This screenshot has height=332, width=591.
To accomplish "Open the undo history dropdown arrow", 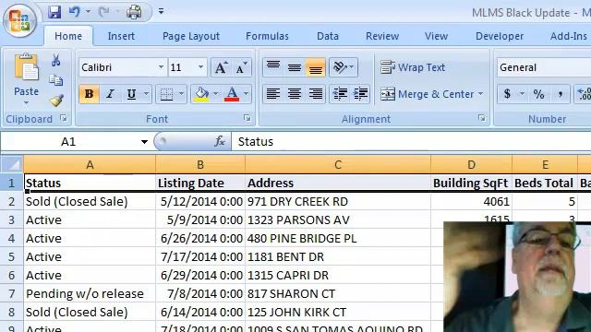I will (88, 12).
